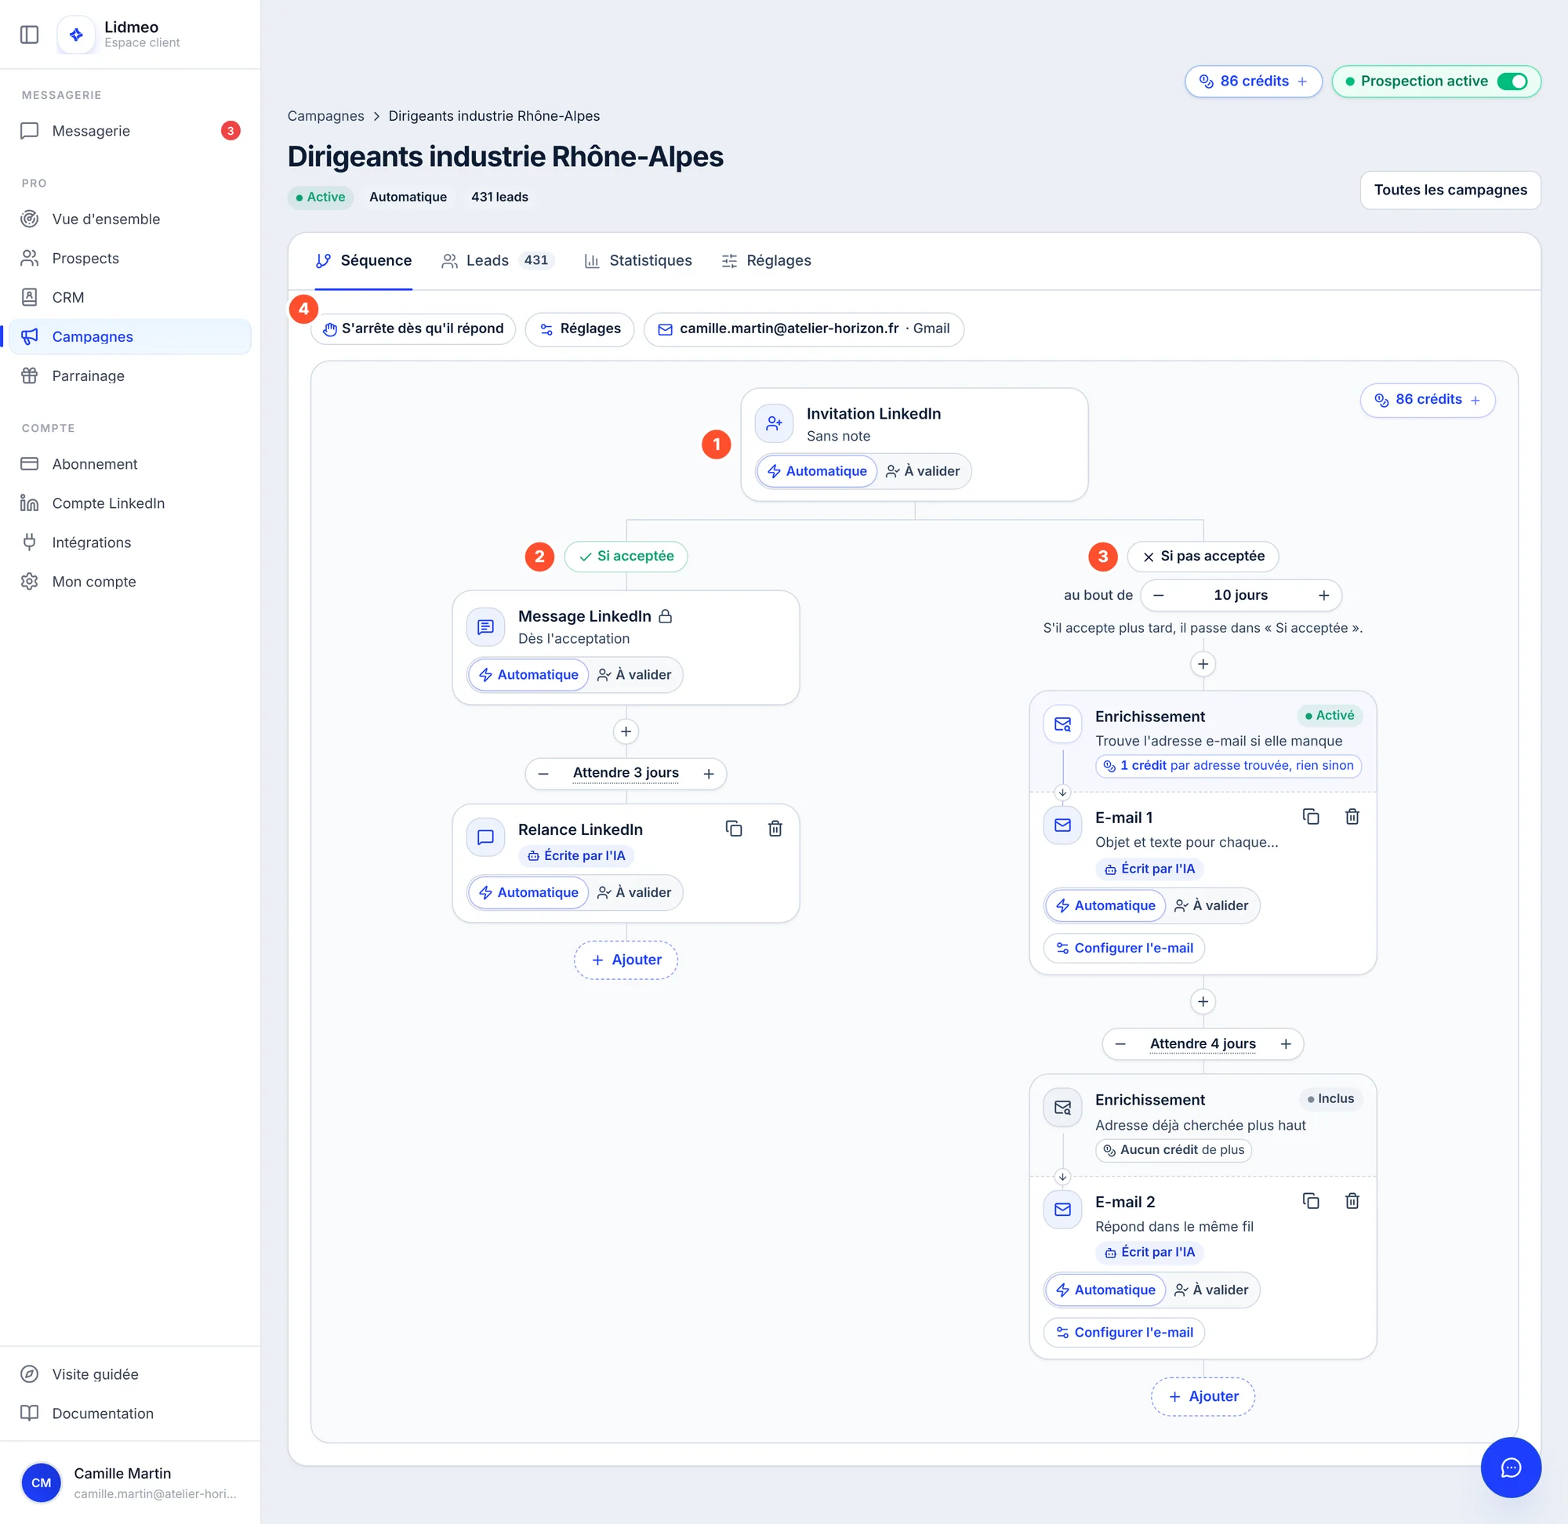Click Ajouter under E-mail 2
This screenshot has height=1524, width=1568.
1202,1396
